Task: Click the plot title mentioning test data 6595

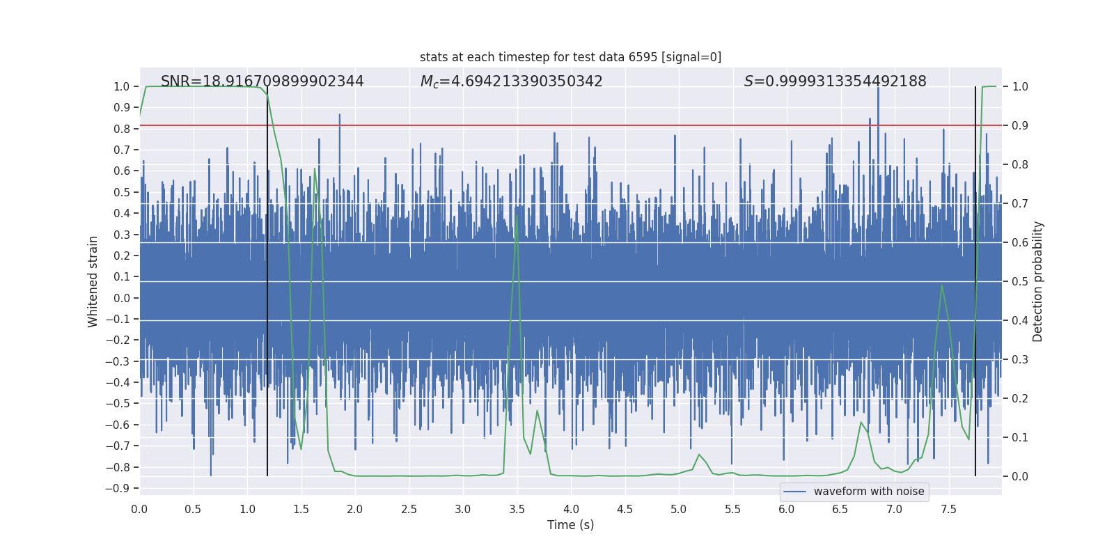Action: 570,57
